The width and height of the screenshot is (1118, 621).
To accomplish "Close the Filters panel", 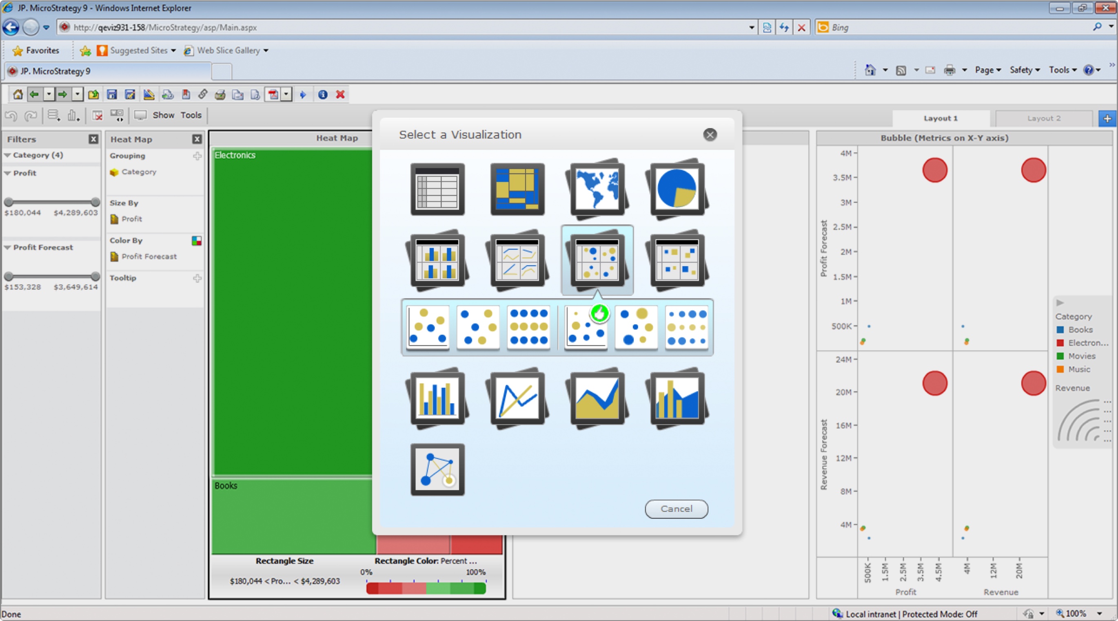I will tap(93, 139).
